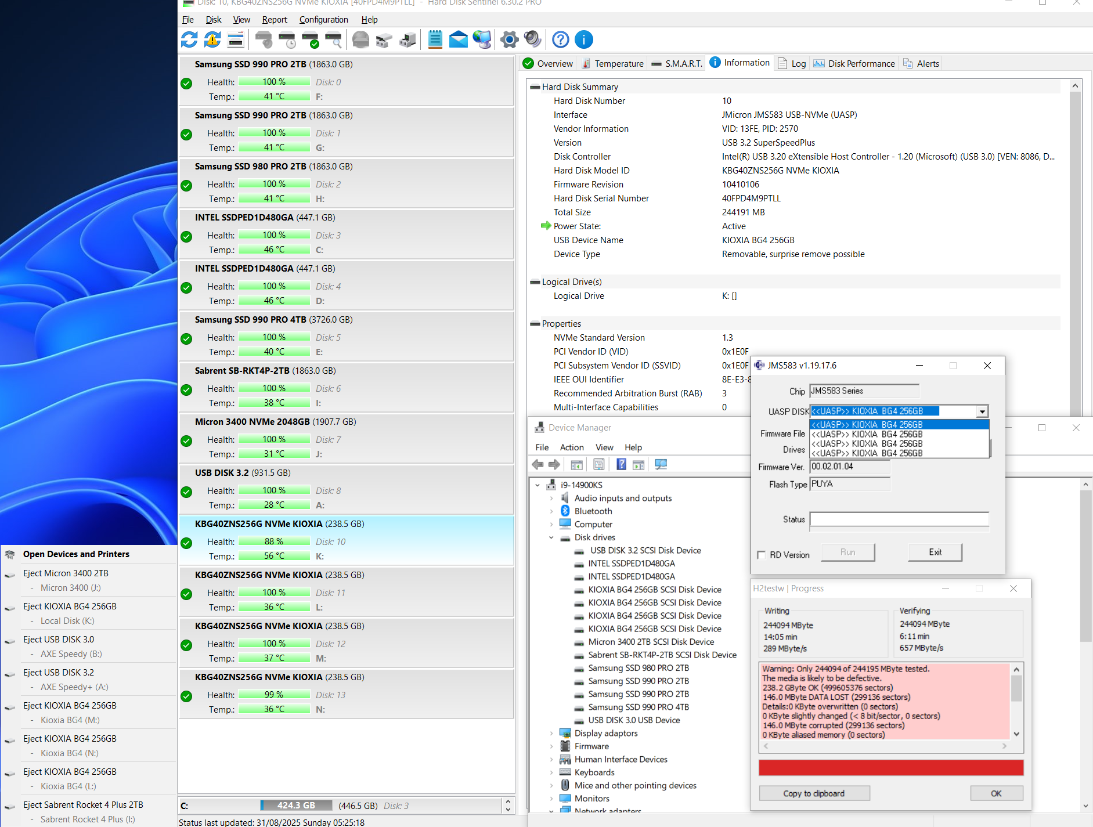
Task: Click the blue Help icon in Device Manager toolbar
Action: tap(621, 464)
